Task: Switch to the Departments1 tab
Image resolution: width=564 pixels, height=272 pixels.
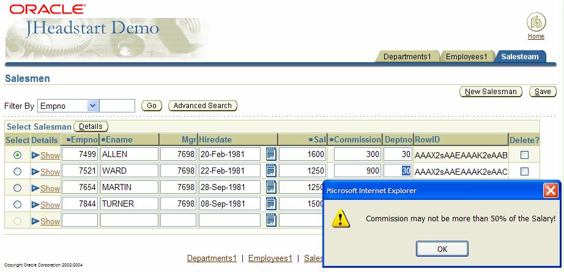Action: tap(407, 56)
